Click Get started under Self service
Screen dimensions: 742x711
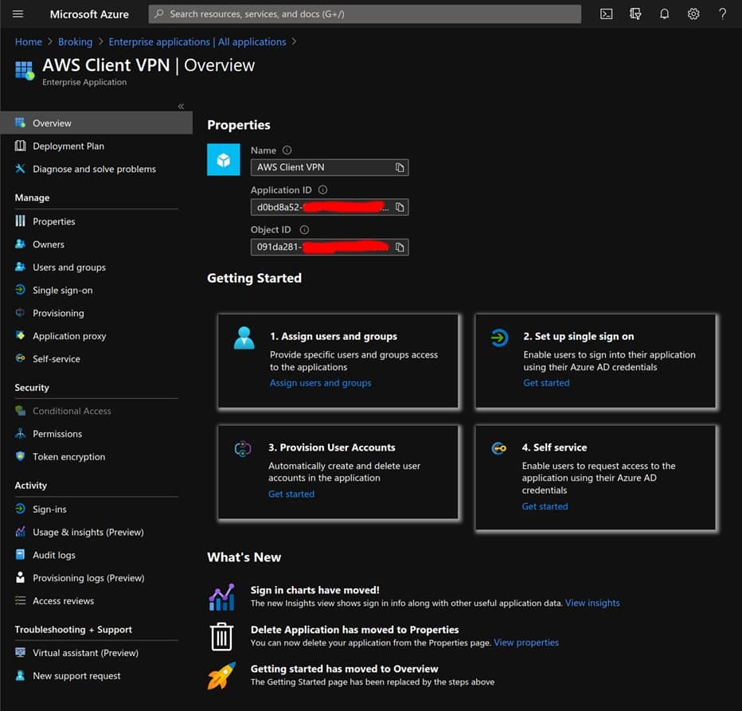pyautogui.click(x=545, y=506)
